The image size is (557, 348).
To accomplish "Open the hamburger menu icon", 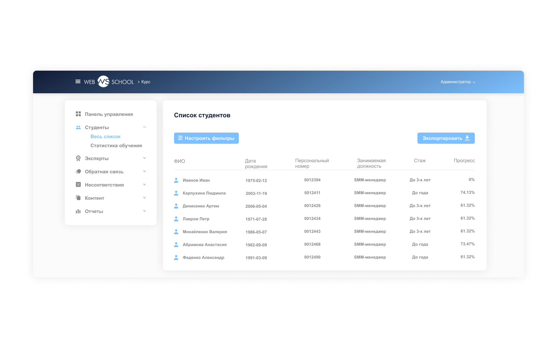I will (78, 81).
